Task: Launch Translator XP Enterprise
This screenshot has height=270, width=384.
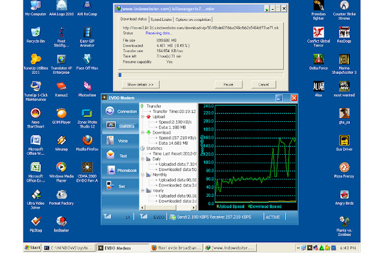Action: (61, 64)
